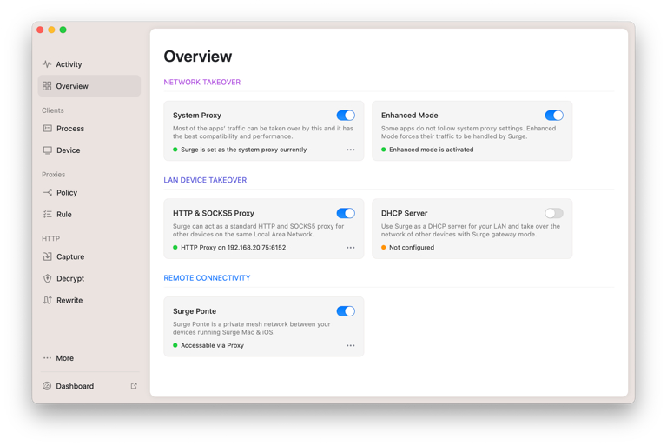Screen dimensions: 667x446
Task: Go to the Activity section
Action: pyautogui.click(x=89, y=64)
